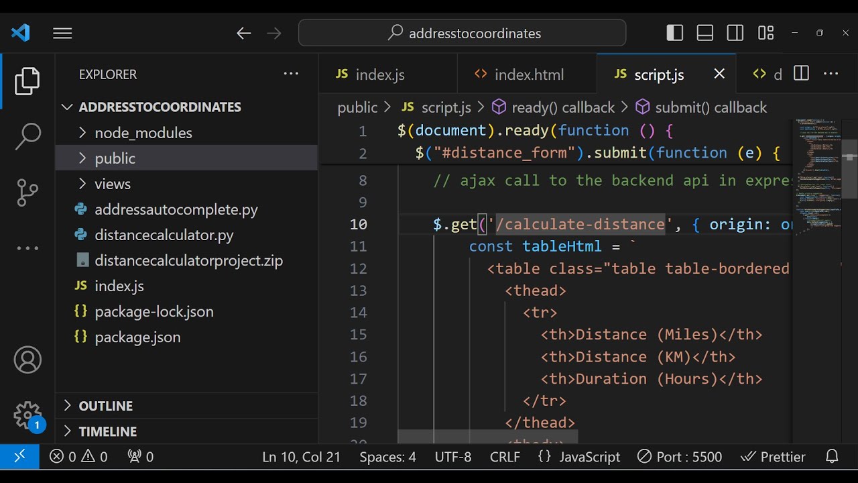
Task: Click the split editor right icon
Action: pos(801,74)
